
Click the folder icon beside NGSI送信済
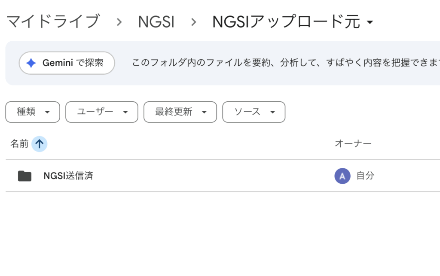click(24, 176)
